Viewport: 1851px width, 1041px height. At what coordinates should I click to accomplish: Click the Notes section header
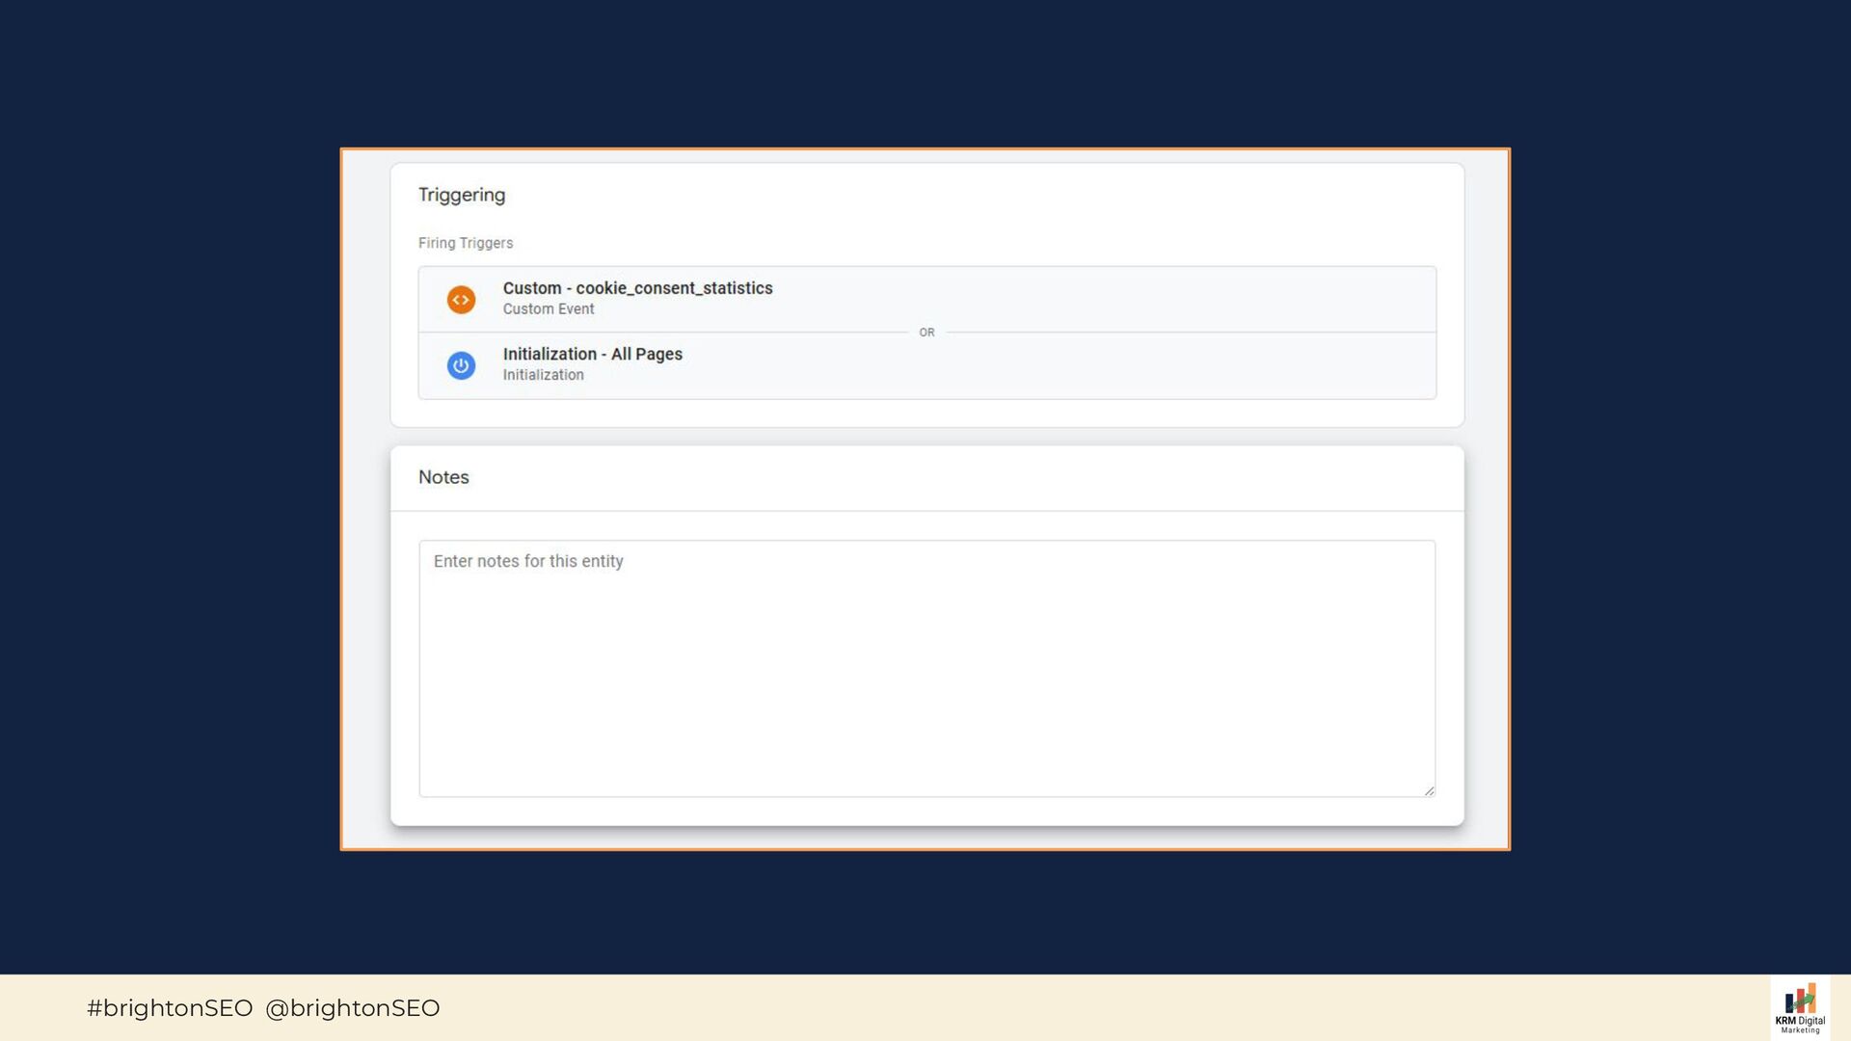[x=443, y=477]
